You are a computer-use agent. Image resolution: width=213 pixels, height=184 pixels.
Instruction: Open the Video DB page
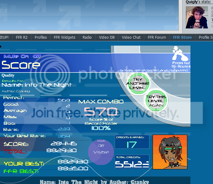tap(107, 37)
